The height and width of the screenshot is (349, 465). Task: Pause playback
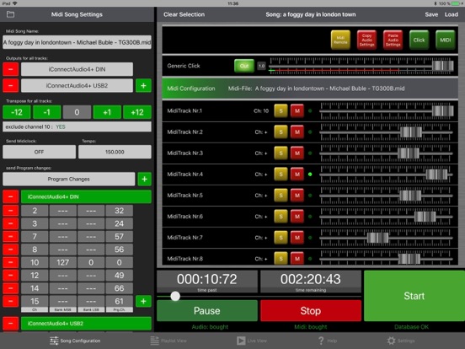(x=207, y=311)
